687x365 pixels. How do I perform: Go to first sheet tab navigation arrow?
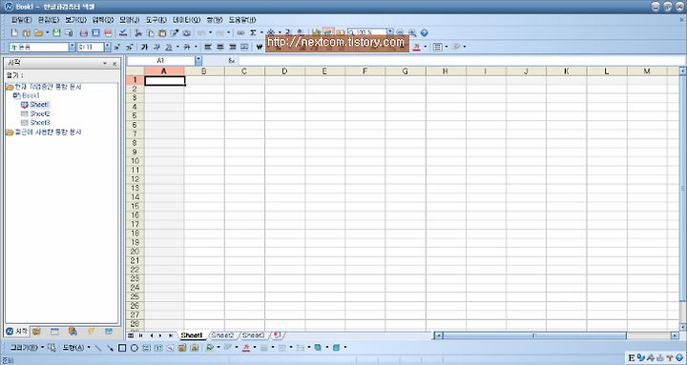tap(140, 335)
